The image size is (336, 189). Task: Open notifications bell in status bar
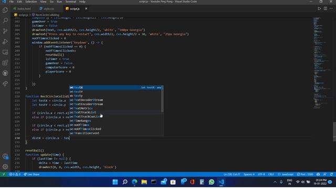tap(331, 174)
